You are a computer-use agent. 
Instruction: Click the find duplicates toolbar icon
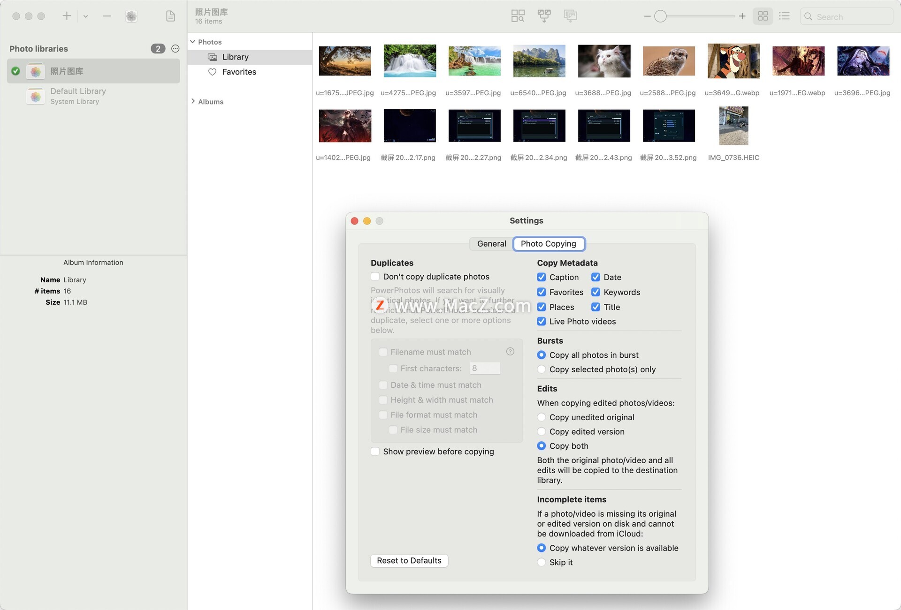coord(518,16)
